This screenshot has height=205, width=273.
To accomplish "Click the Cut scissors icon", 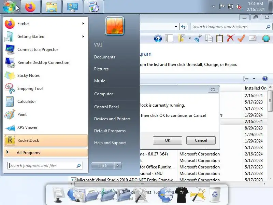I will pos(198,38).
